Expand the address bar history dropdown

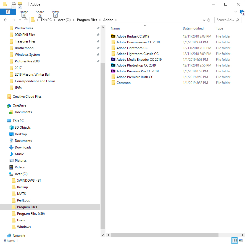(x=204, y=20)
